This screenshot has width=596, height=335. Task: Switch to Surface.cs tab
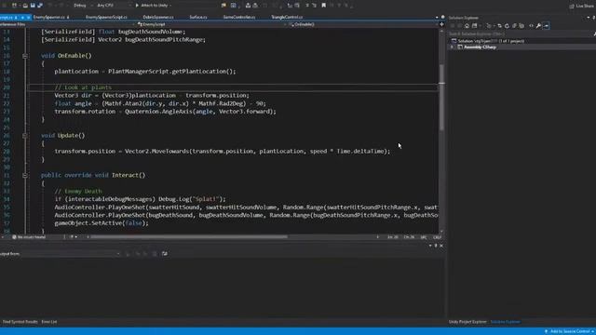(x=198, y=18)
